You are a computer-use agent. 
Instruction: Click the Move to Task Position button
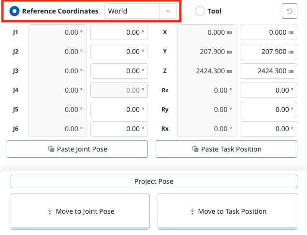227,211
